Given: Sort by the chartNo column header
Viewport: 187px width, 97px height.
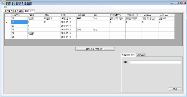Looking at the screenshot, I should pos(19,15).
